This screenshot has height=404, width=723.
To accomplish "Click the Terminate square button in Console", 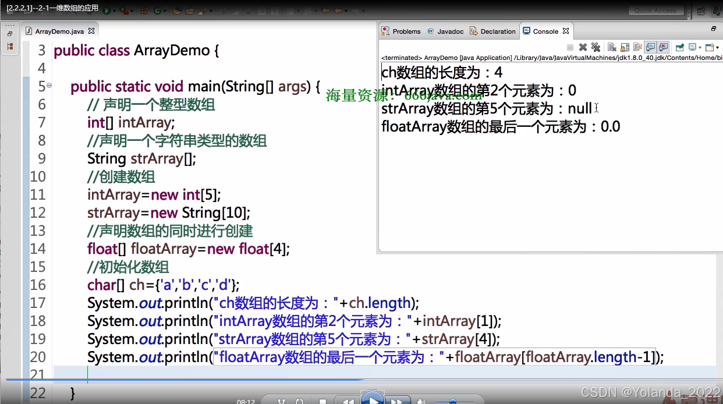I will [x=570, y=48].
